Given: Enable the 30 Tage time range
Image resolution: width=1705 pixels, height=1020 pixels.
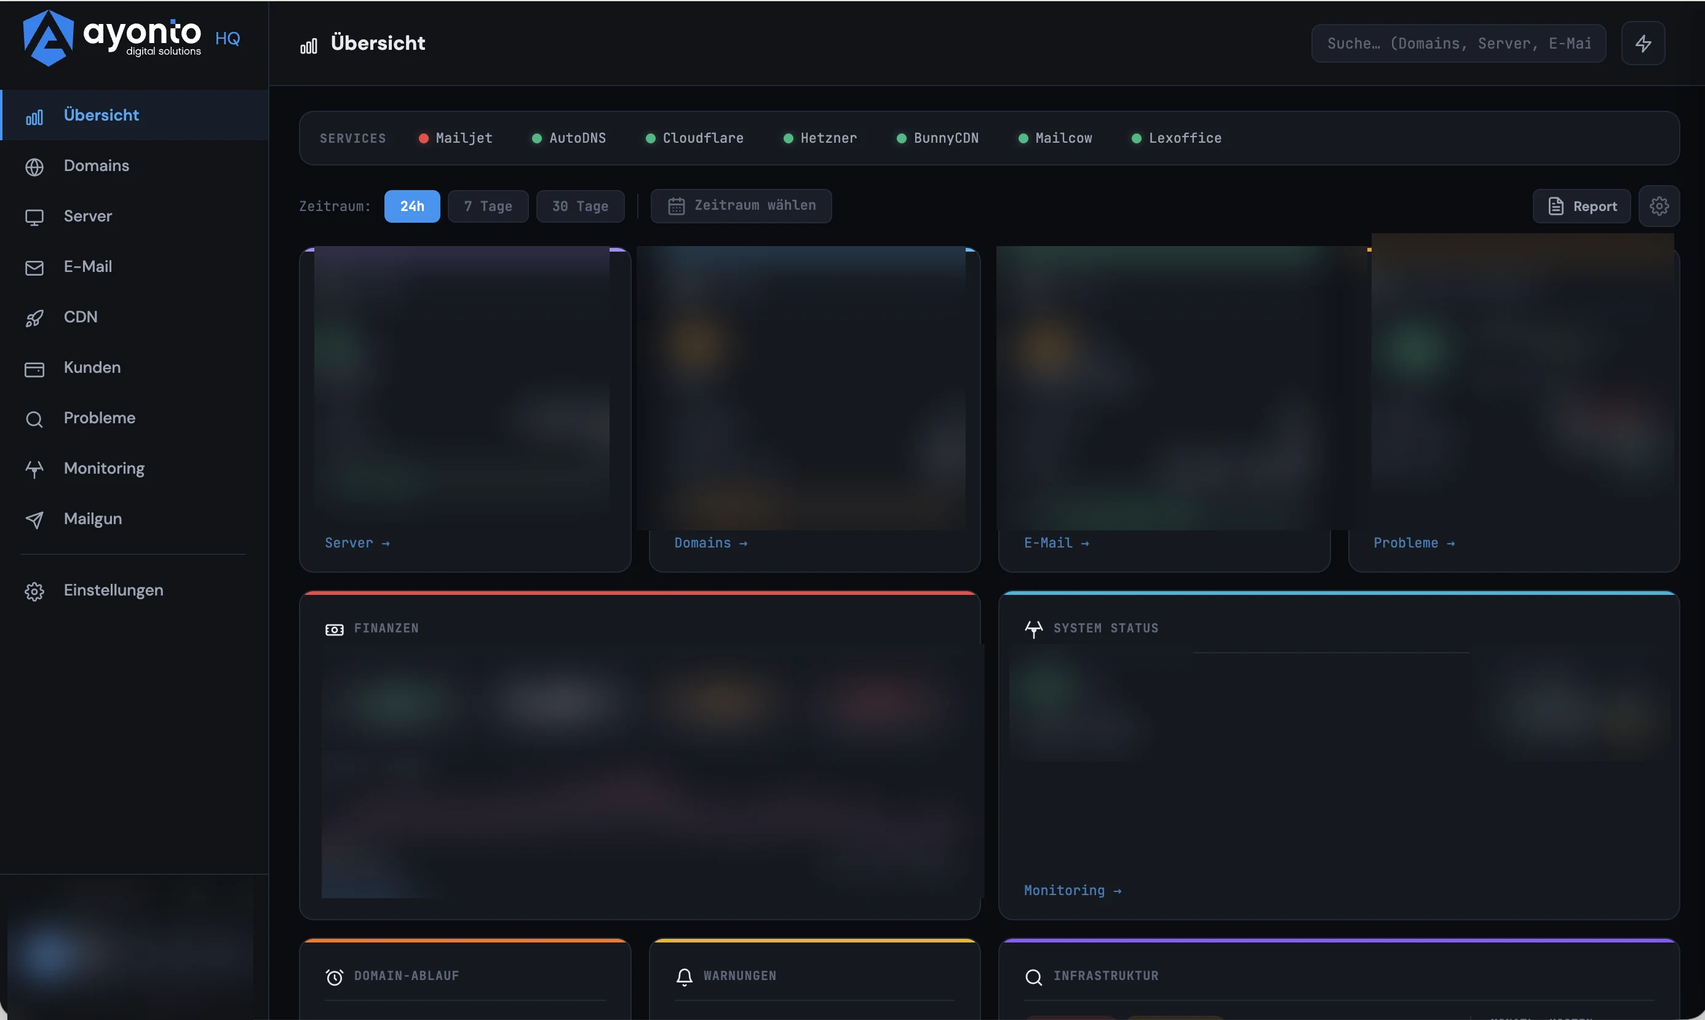Looking at the screenshot, I should 579,205.
